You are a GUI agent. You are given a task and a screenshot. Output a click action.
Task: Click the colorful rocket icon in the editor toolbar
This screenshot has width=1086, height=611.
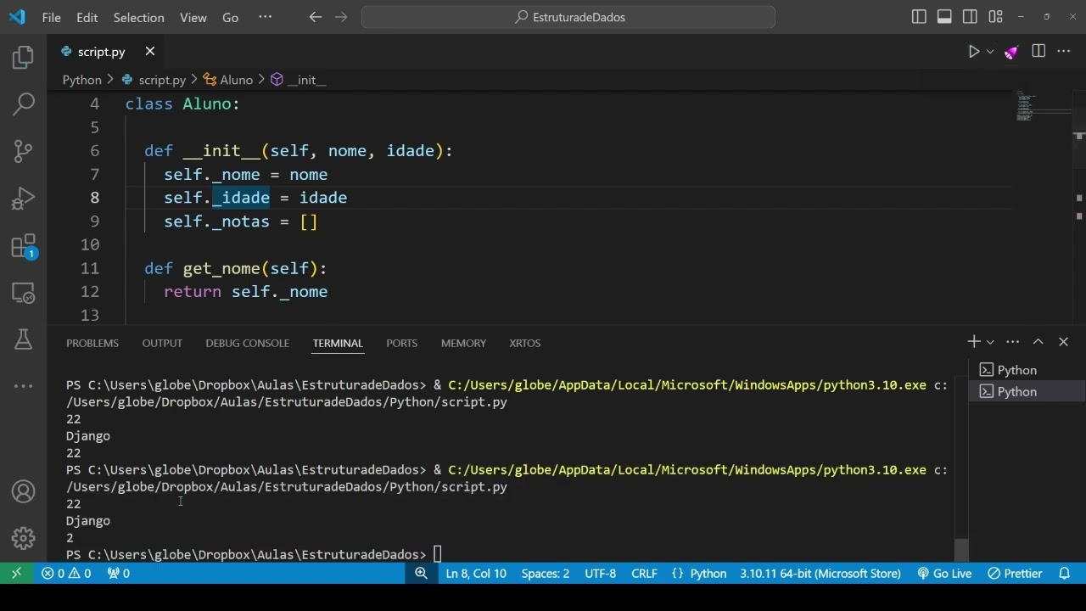pyautogui.click(x=1011, y=52)
